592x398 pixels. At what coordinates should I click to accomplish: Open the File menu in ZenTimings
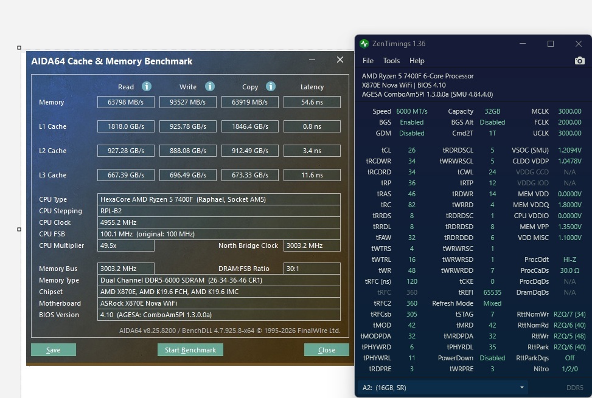(x=367, y=61)
